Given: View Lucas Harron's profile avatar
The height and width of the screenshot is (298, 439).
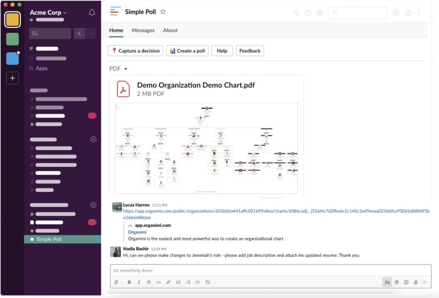Looking at the screenshot, I should click(117, 207).
